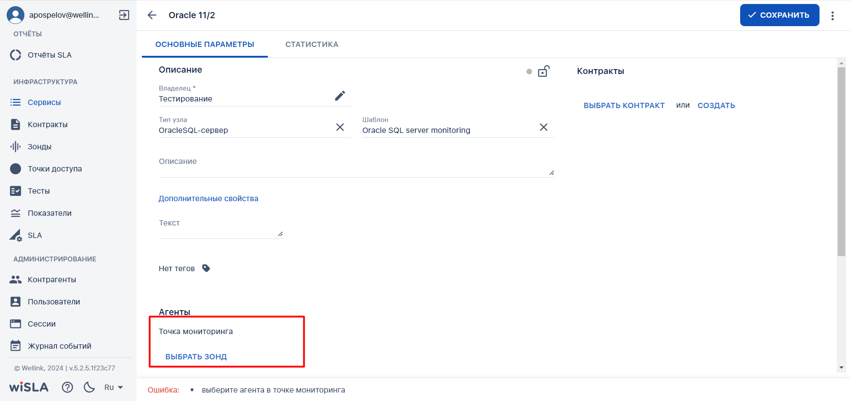851x401 pixels.
Task: Open the three-dot more options menu
Action: click(x=832, y=16)
